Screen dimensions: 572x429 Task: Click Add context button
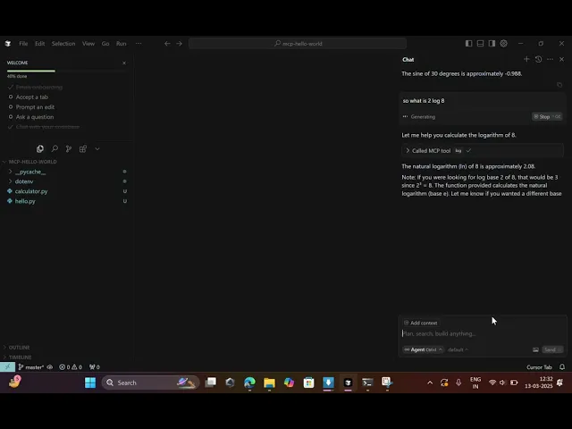coord(421,323)
